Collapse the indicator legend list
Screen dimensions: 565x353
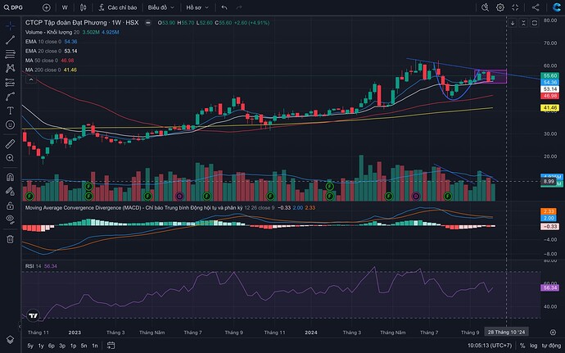[x=31, y=79]
